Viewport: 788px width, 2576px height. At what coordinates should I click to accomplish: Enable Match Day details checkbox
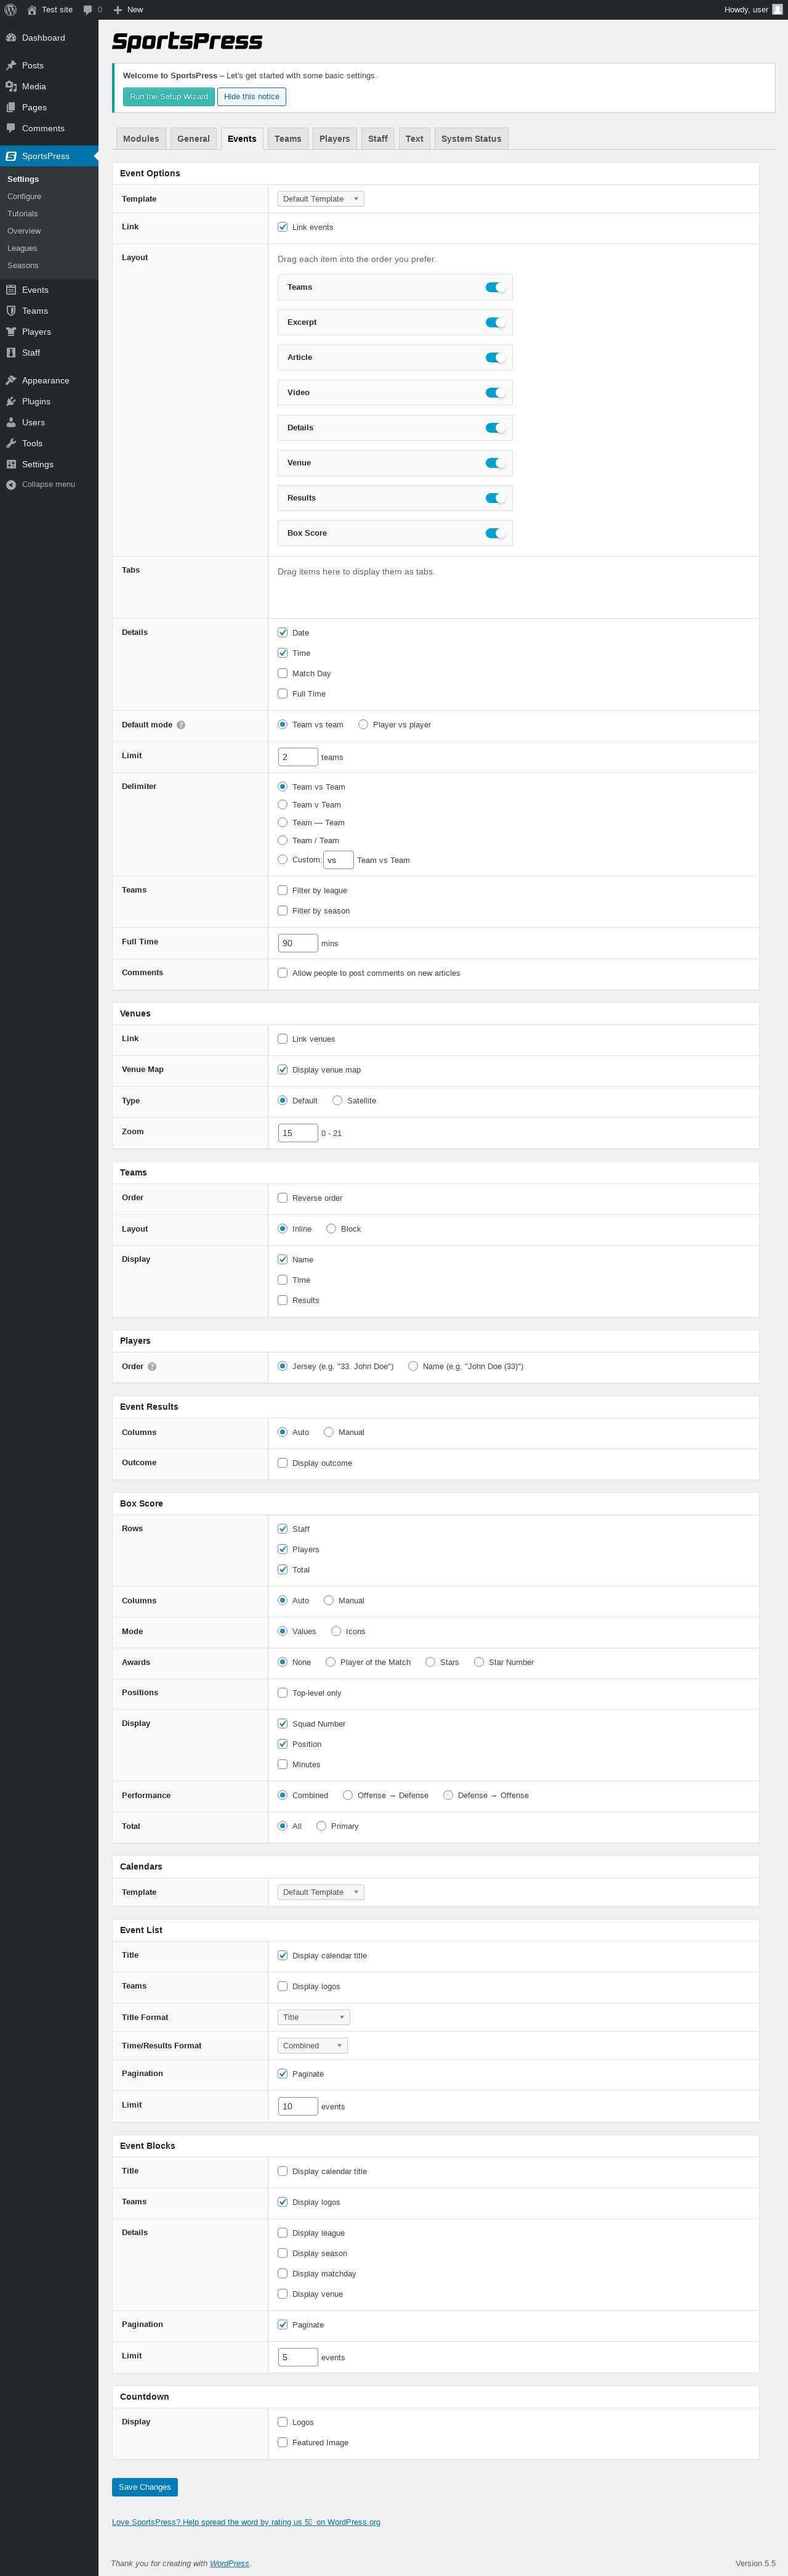(x=283, y=673)
